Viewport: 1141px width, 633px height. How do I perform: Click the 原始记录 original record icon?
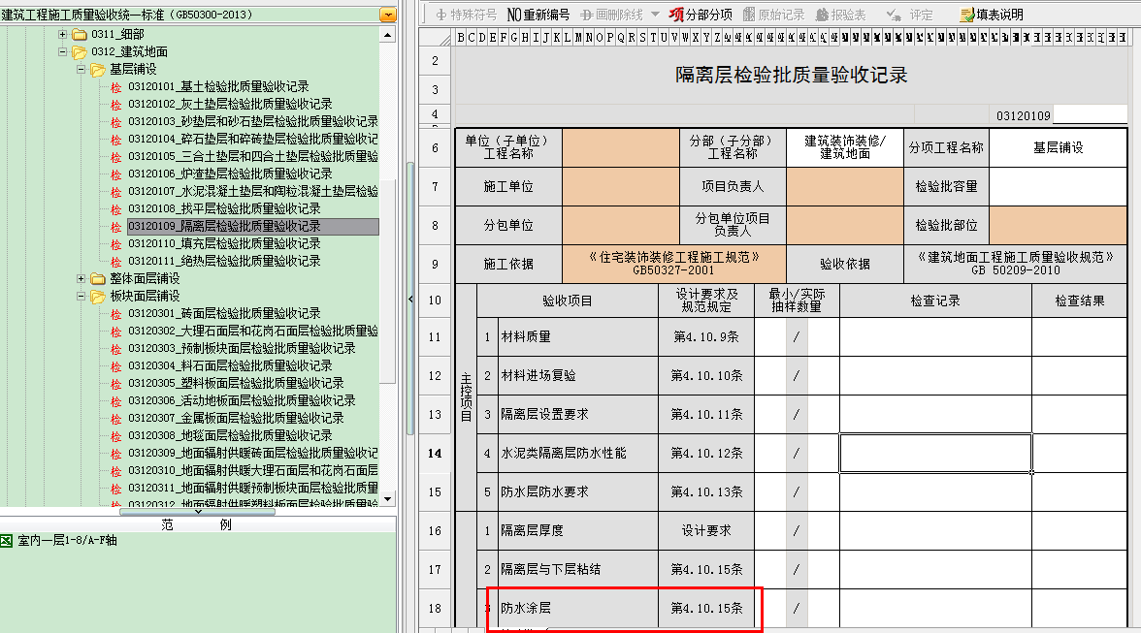click(773, 15)
